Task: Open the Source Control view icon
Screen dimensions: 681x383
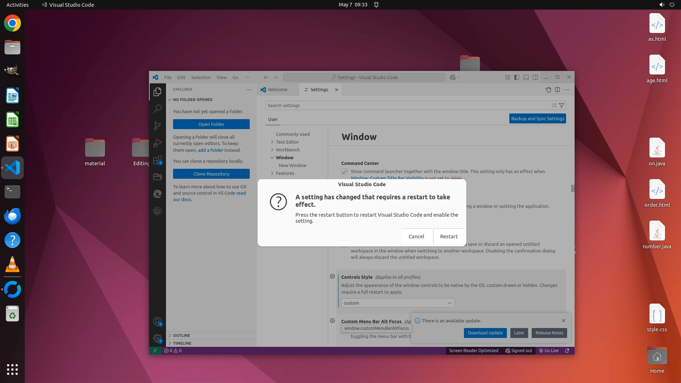Action: 157,126
